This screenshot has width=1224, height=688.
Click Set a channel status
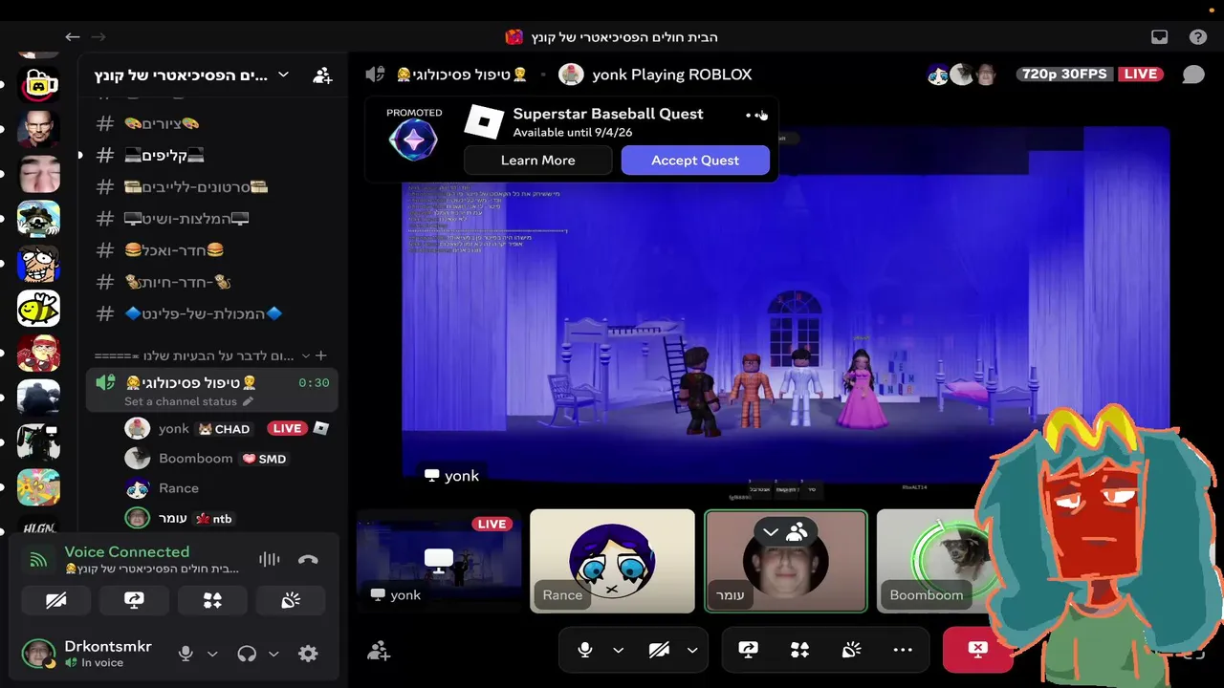coord(181,402)
